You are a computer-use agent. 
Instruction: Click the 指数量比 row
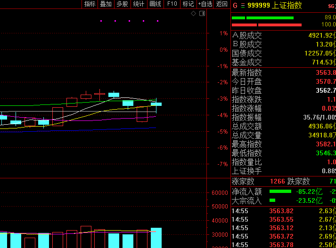pos(284,162)
